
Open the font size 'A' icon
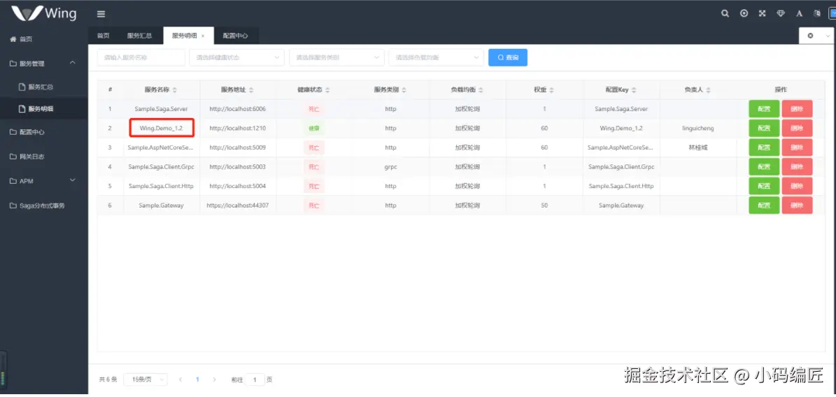click(x=799, y=14)
